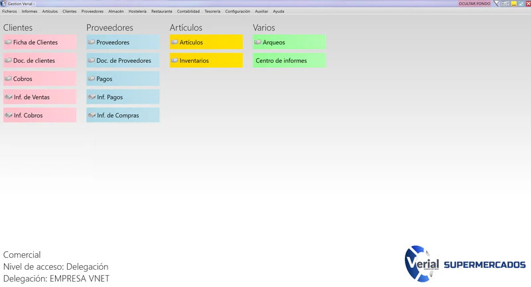
Task: Open the Contabilidad menu
Action: click(x=189, y=11)
